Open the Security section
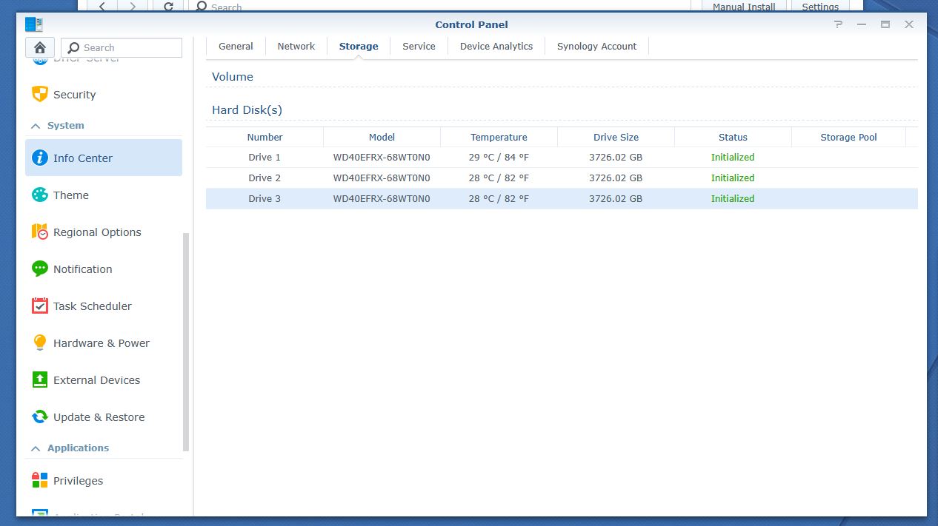Image resolution: width=938 pixels, height=526 pixels. click(74, 94)
